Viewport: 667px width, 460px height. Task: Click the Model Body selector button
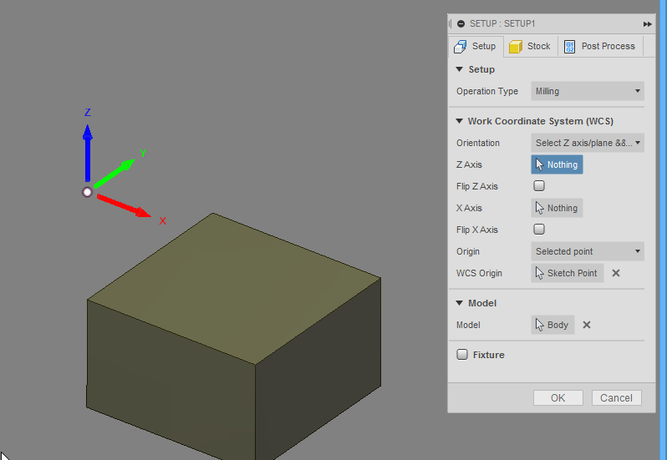552,325
